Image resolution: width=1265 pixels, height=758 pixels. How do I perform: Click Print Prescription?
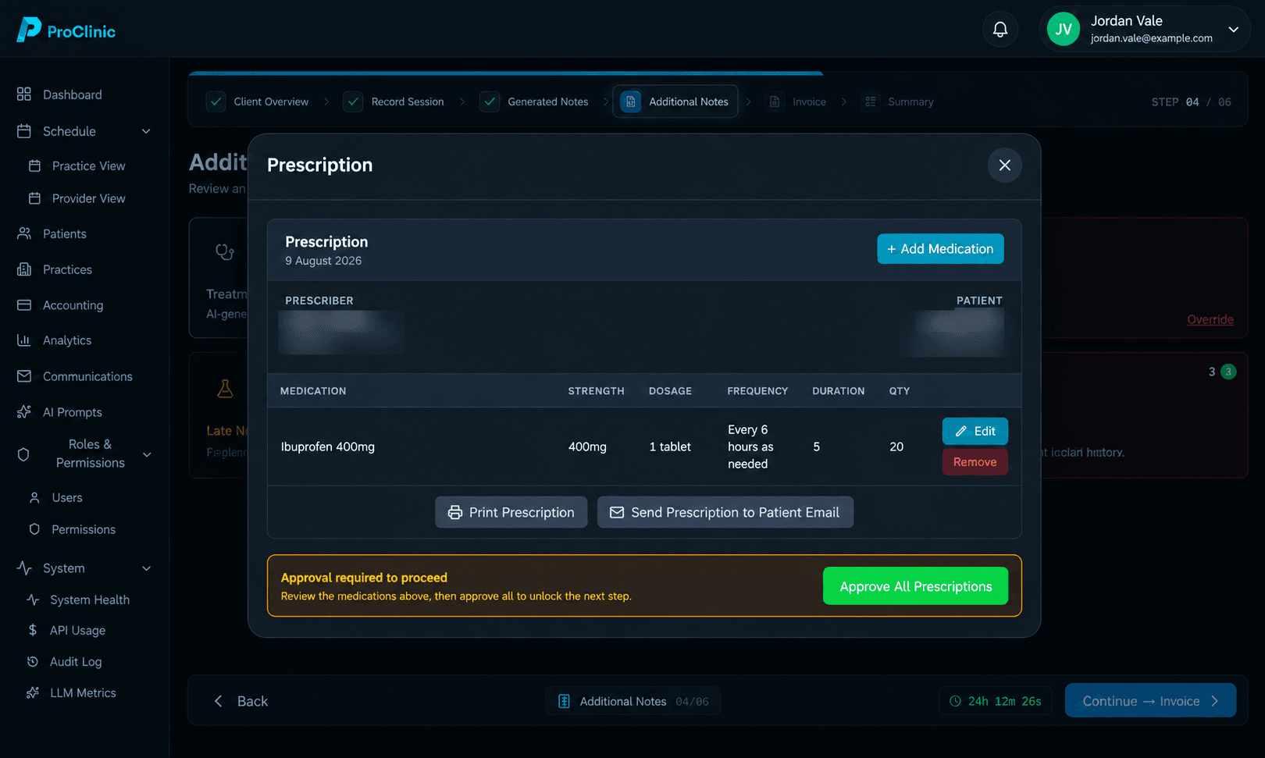click(x=511, y=512)
